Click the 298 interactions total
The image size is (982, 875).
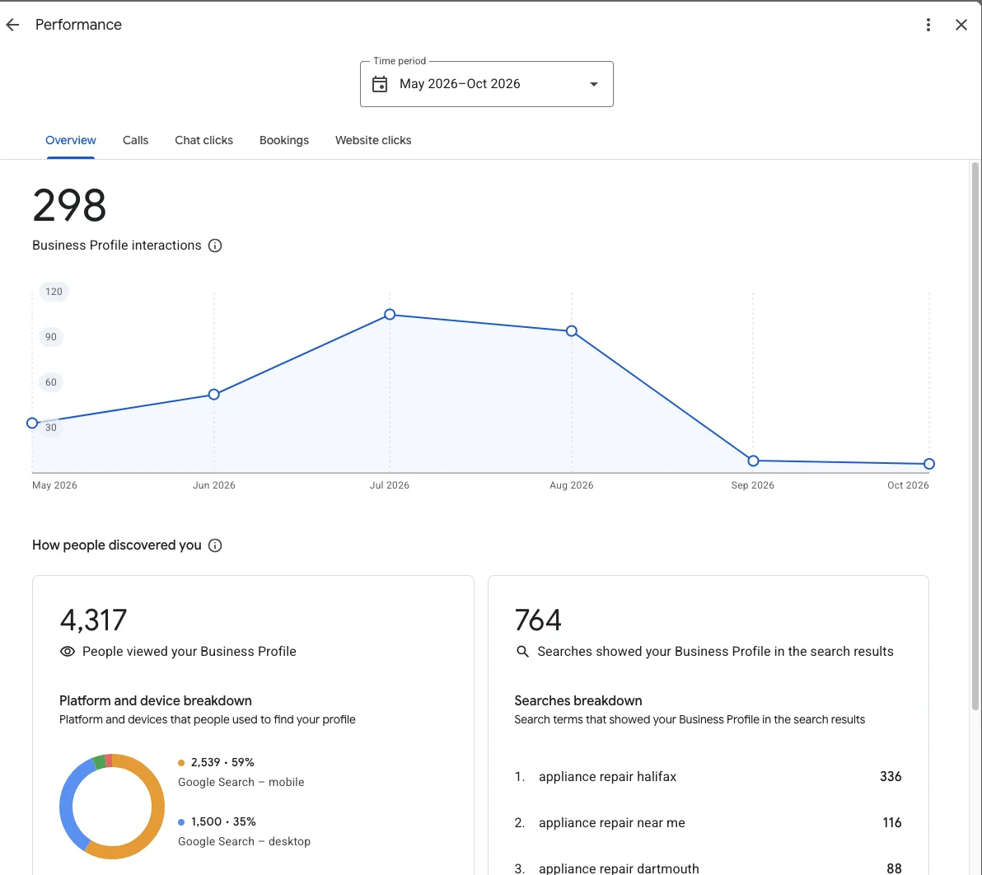pyautogui.click(x=69, y=205)
